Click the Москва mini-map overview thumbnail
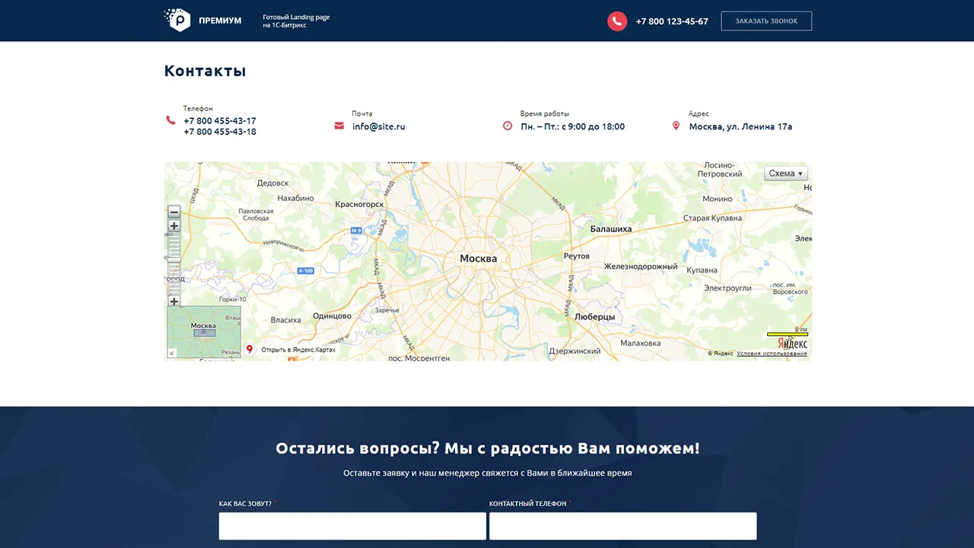Screen dimensions: 974x548 [x=204, y=332]
